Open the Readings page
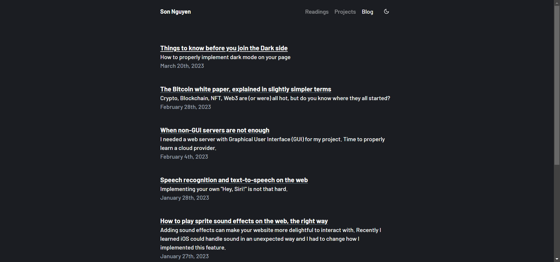Viewport: 560px width, 262px height. pyautogui.click(x=317, y=12)
